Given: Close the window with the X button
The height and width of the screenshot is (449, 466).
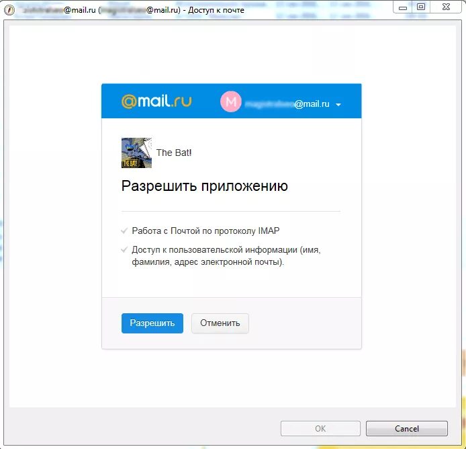Looking at the screenshot, I should tap(446, 7).
